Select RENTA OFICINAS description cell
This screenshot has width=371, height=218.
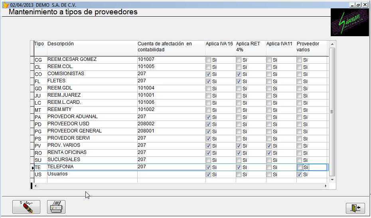coord(92,153)
